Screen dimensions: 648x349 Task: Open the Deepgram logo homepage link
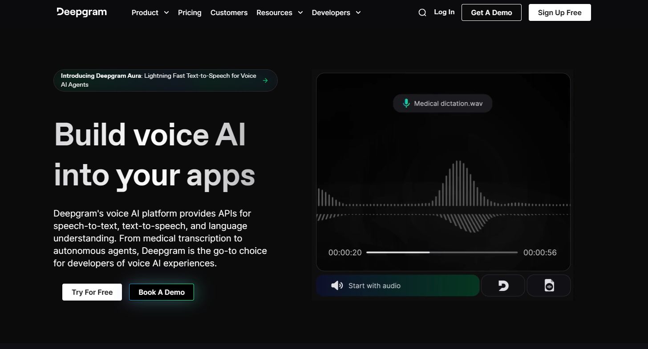82,12
